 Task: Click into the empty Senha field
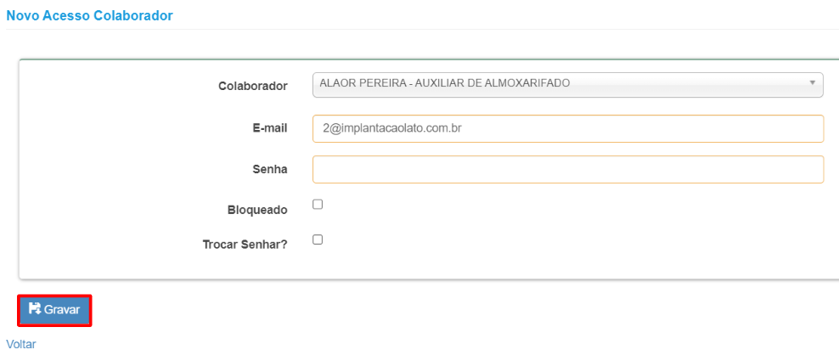[x=568, y=169]
